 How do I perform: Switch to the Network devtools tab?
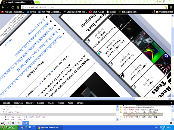30,103
